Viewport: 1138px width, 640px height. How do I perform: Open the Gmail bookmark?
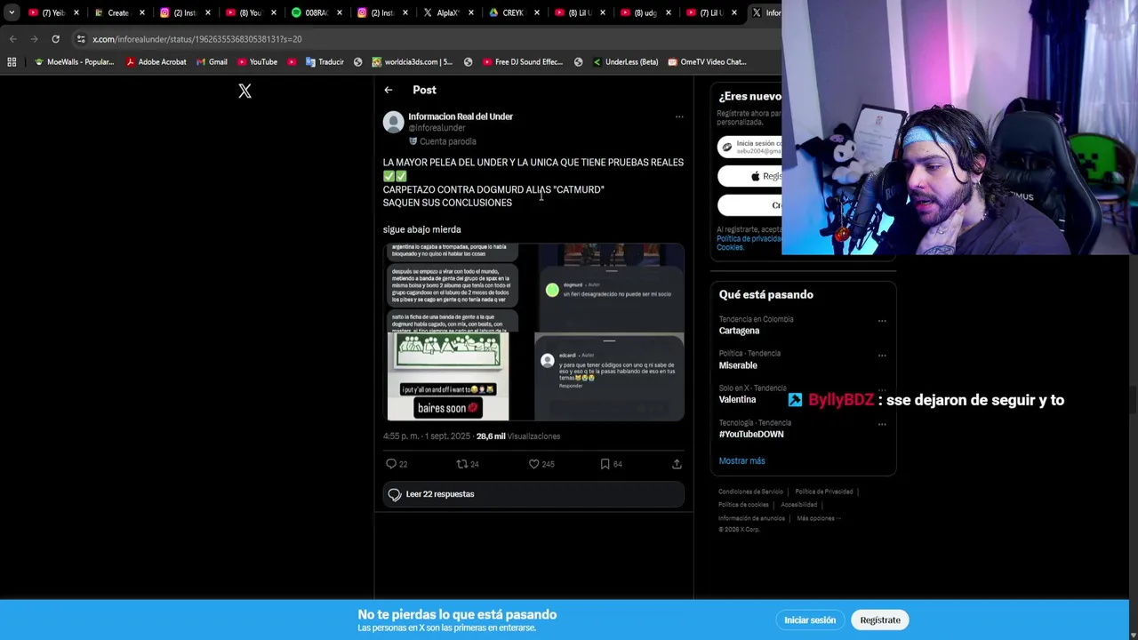[212, 62]
